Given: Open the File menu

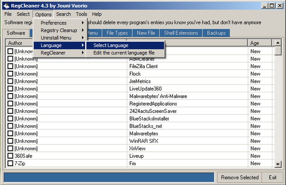Looking at the screenshot, I should coord(8,14).
